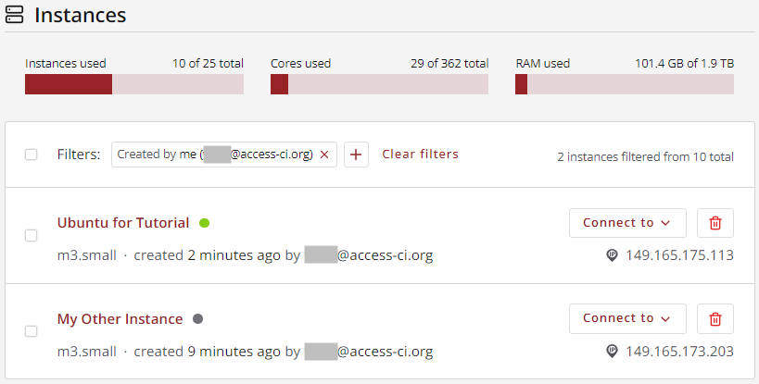Image resolution: width=759 pixels, height=384 pixels.
Task: Open the Ubuntu for Tutorial instance link
Action: [x=123, y=223]
